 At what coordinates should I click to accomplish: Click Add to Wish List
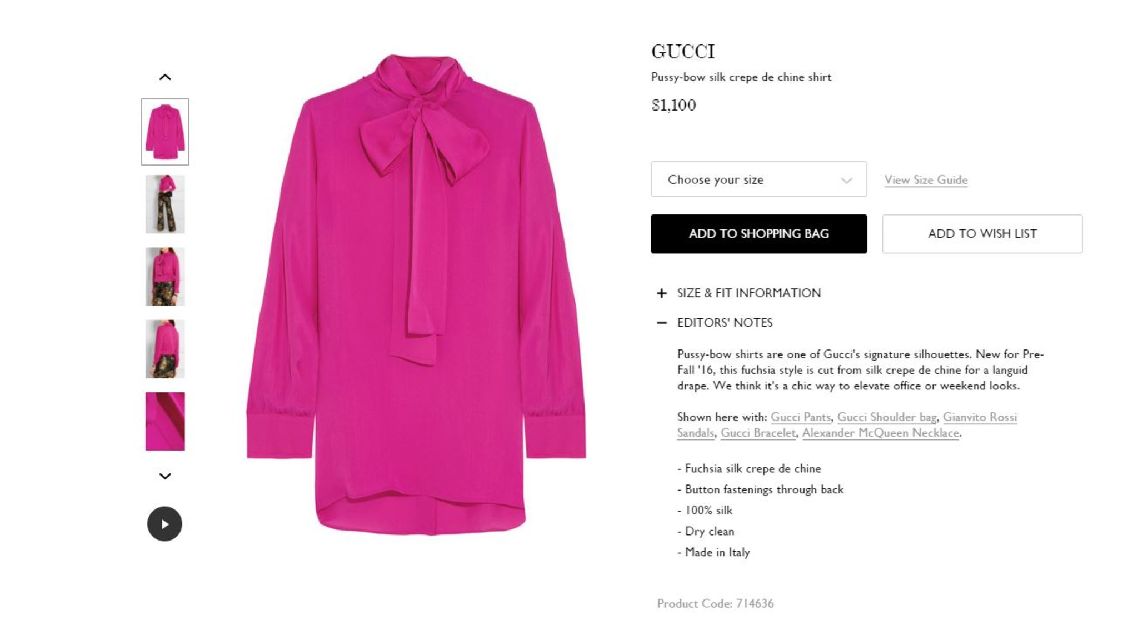(982, 234)
